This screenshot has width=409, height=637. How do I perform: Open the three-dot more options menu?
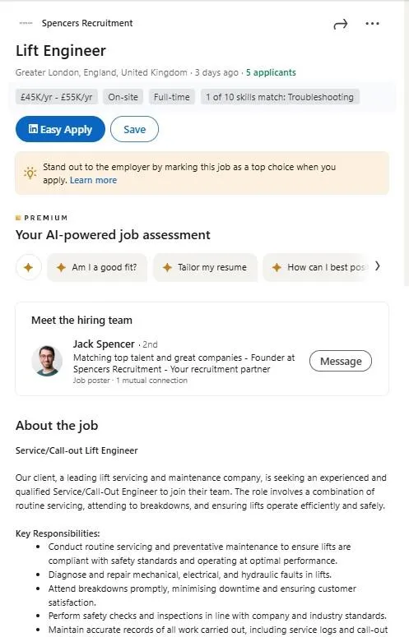coord(372,24)
